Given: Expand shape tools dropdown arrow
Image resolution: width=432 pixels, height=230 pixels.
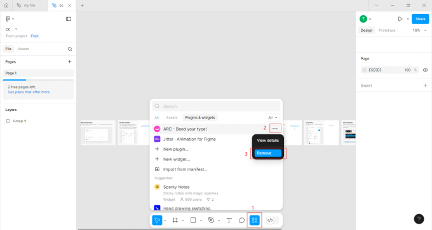Looking at the screenshot, I should click(x=201, y=220).
